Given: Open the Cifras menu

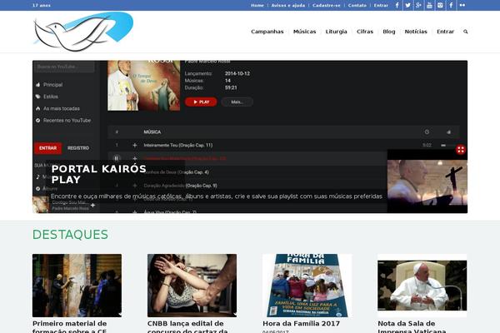Looking at the screenshot, I should [365, 32].
